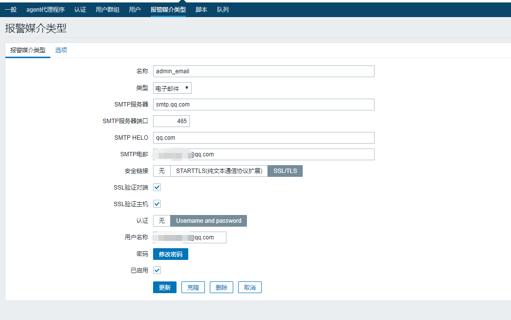Go to the 用户群组 menu item
The height and width of the screenshot is (320, 511).
click(x=107, y=10)
